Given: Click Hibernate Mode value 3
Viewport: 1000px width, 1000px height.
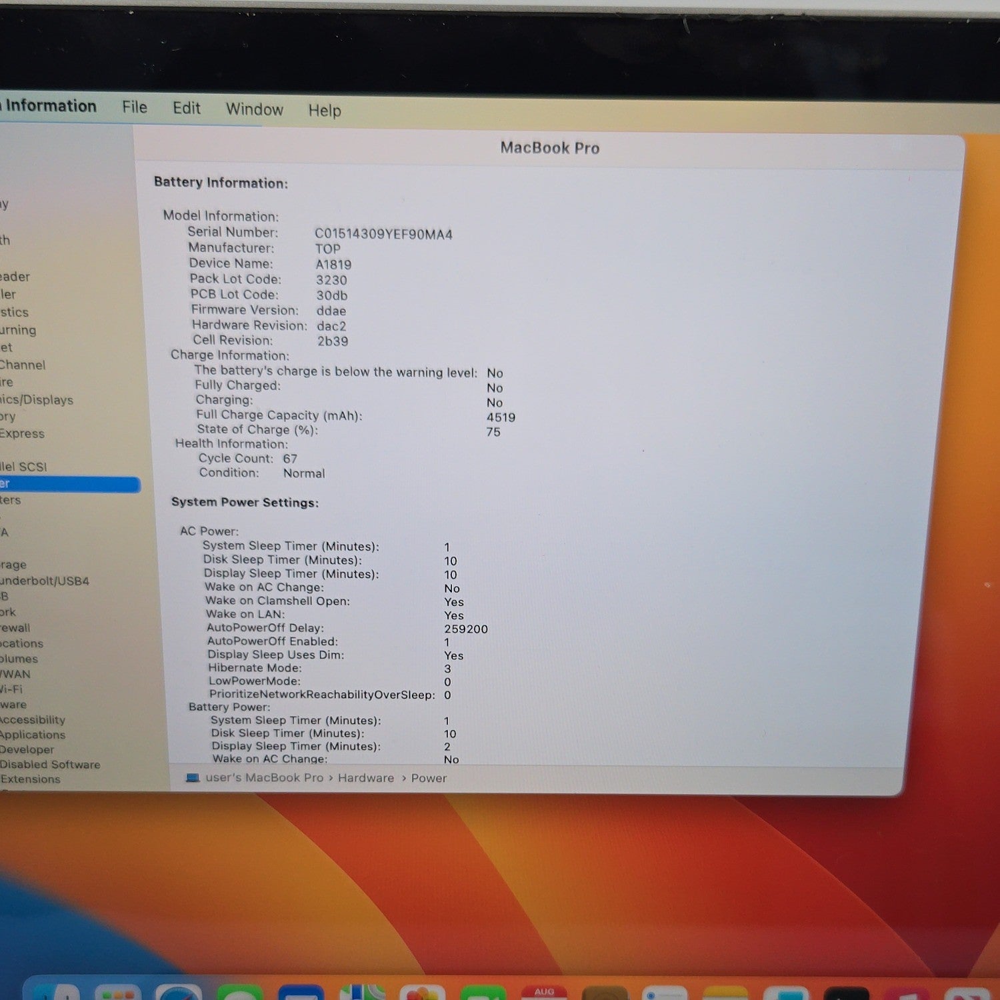Looking at the screenshot, I should [x=447, y=669].
